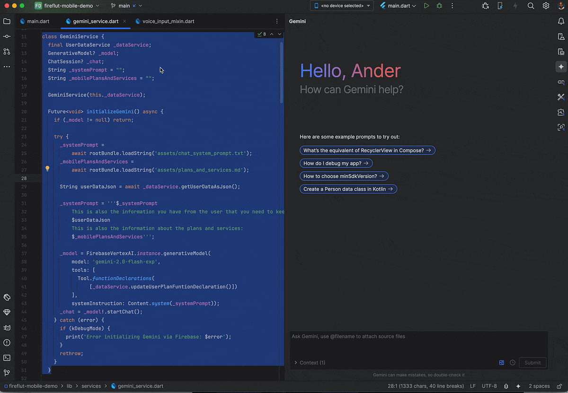Open the Git tool window icon
The width and height of the screenshot is (568, 393).
point(7,373)
